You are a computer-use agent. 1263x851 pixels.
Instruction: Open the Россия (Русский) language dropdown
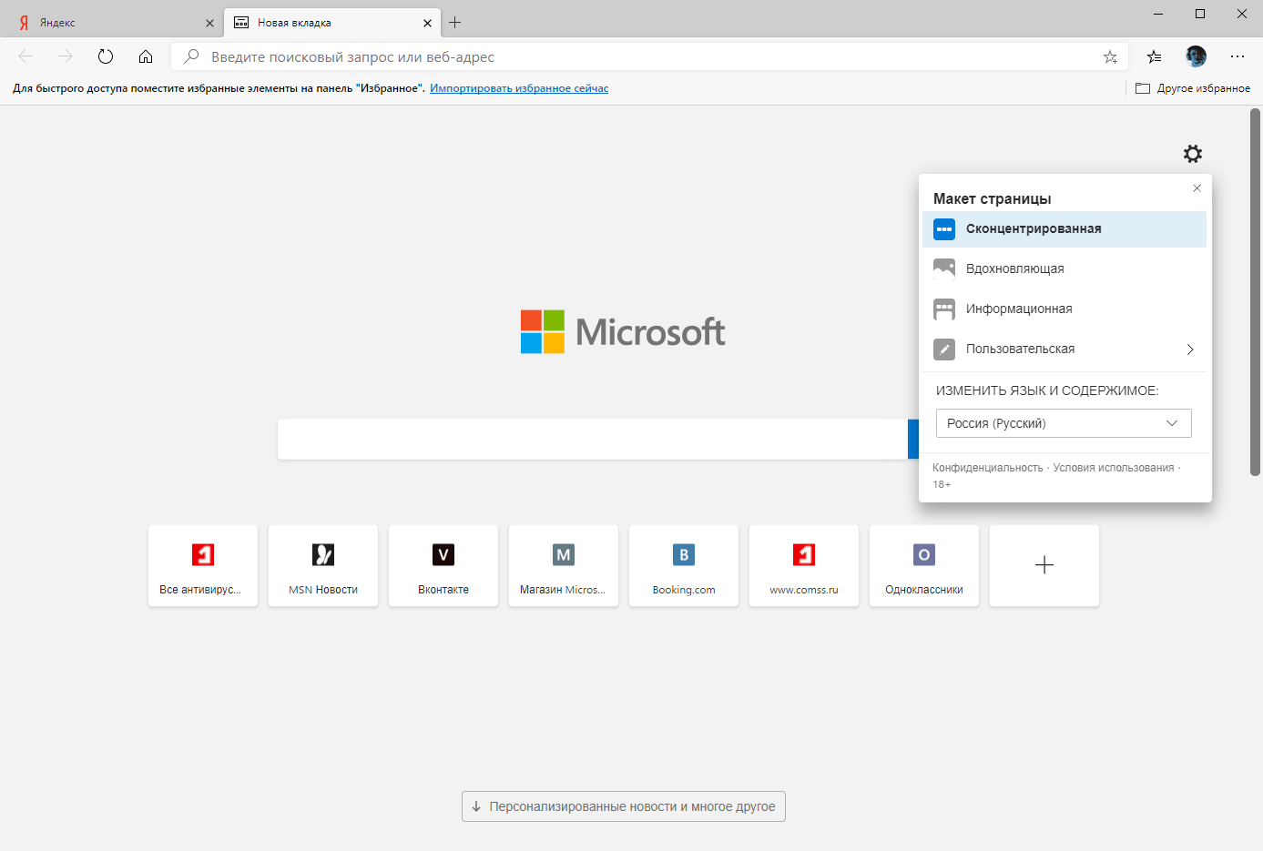(1064, 423)
